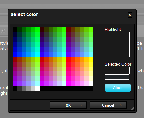This screenshot has width=144, height=118.
Task: Close the Select color dialog with X
Action: (x=130, y=15)
